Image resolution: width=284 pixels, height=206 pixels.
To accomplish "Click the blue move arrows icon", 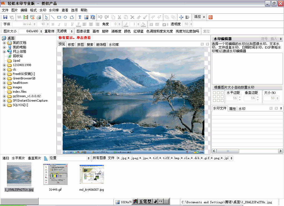I will pyautogui.click(x=181, y=17).
